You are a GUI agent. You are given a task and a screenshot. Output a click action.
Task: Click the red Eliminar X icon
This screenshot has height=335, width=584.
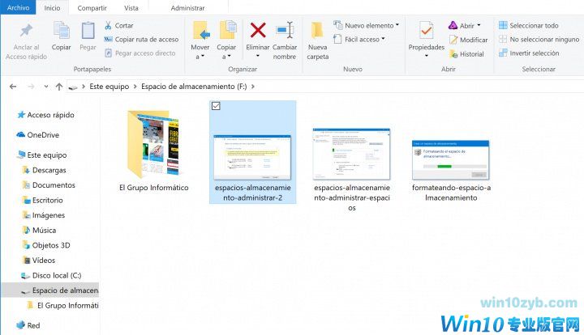click(258, 31)
